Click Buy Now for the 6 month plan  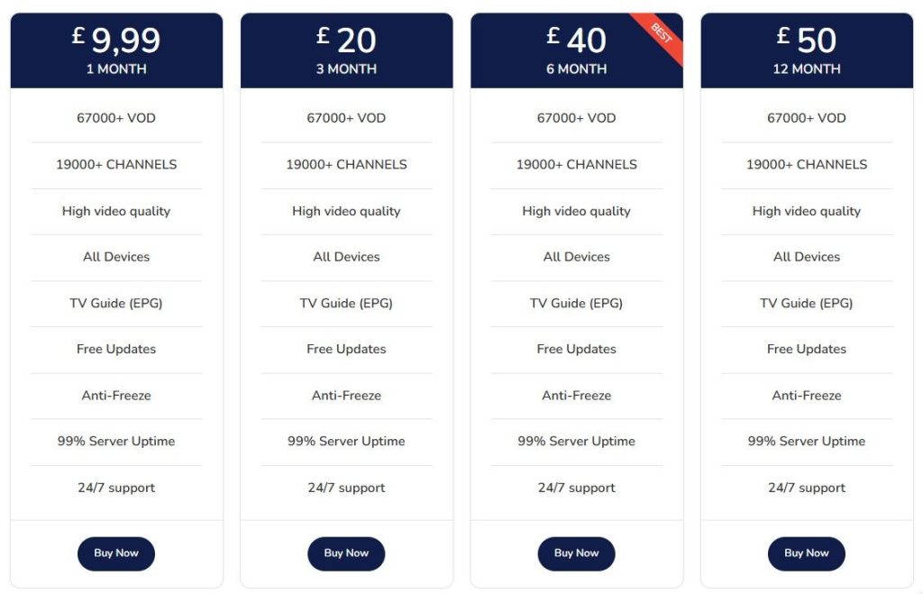pos(576,553)
